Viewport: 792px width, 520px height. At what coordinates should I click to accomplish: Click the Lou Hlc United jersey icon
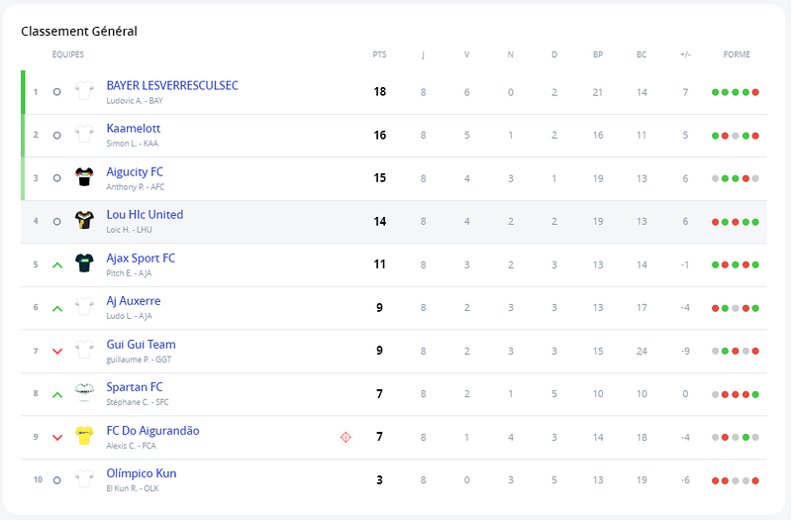pos(84,220)
